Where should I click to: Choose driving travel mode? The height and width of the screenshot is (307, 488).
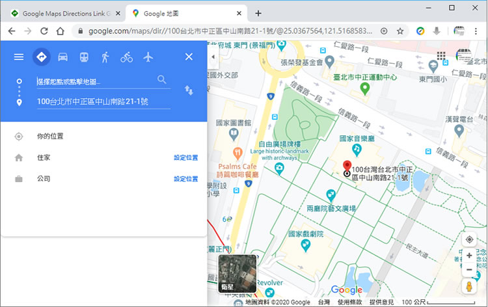tap(63, 57)
